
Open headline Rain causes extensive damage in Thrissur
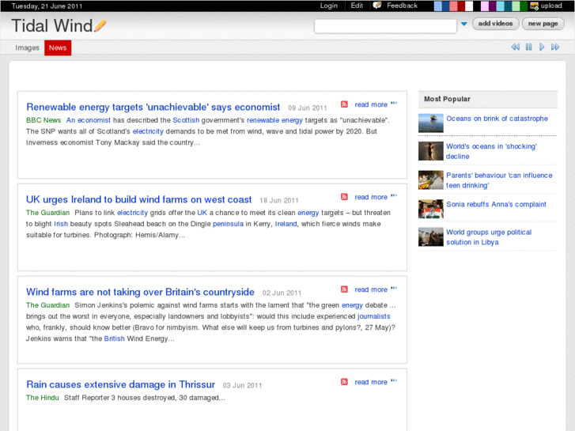(120, 384)
